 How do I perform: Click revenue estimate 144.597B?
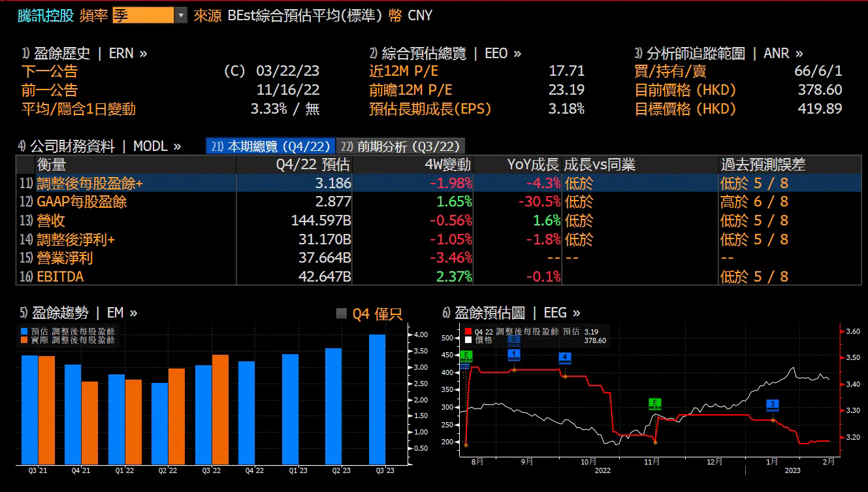pyautogui.click(x=321, y=220)
